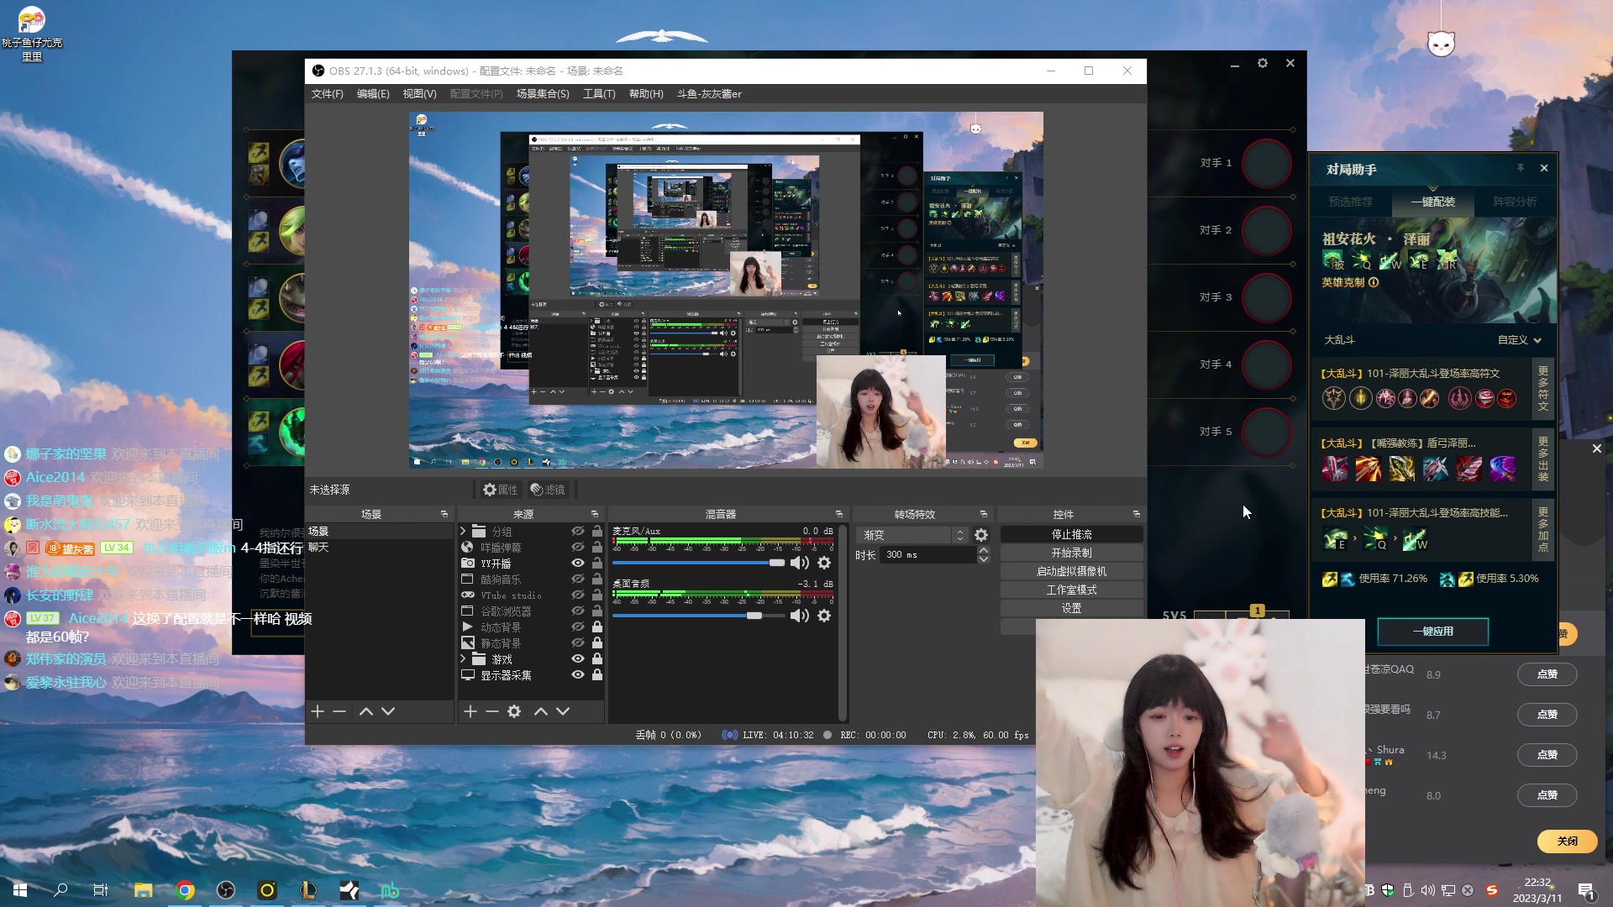
Task: Click 启动虚拟摄像机 button
Action: click(1072, 572)
